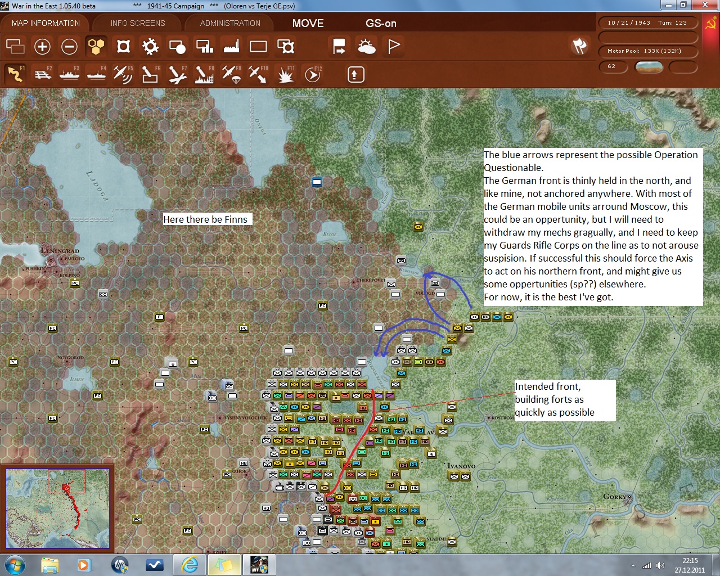Open the Windows Start button
The width and height of the screenshot is (720, 576).
14,565
